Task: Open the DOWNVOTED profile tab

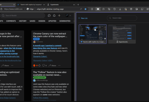Action: coord(65,21)
